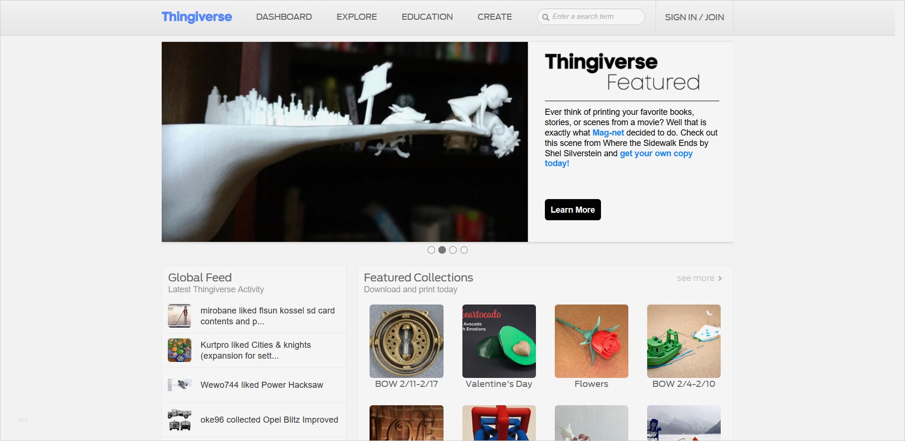The image size is (905, 441).
Task: Click the Learn More button
Action: pos(573,209)
